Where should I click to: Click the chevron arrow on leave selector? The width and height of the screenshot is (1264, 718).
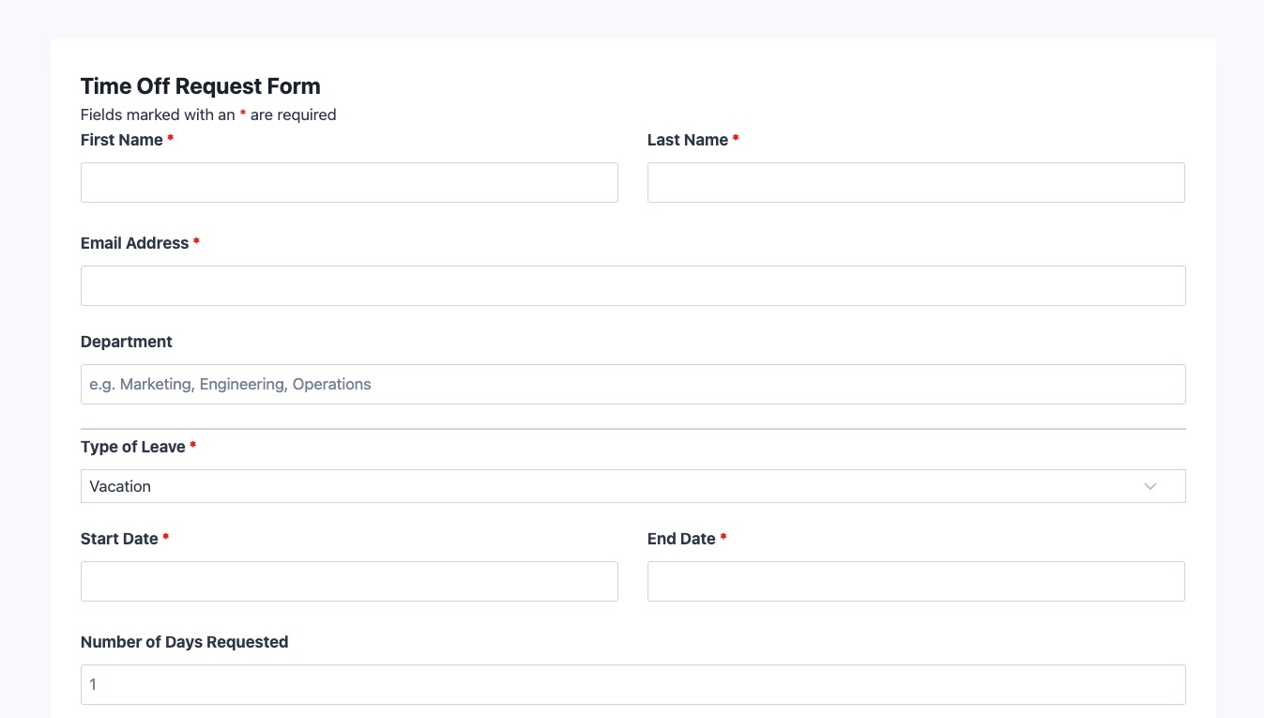pyautogui.click(x=1150, y=486)
